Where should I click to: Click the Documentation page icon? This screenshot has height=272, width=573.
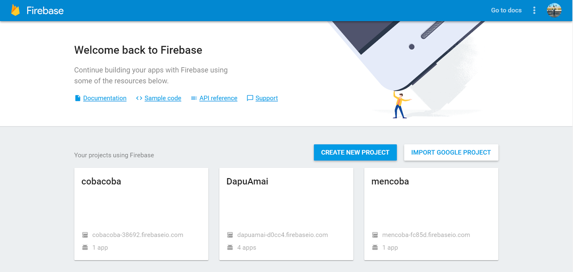[77, 98]
